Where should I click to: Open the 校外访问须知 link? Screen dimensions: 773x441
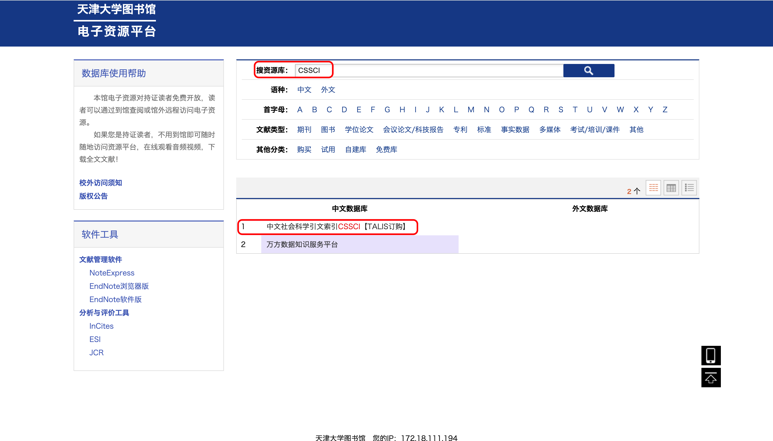click(100, 183)
